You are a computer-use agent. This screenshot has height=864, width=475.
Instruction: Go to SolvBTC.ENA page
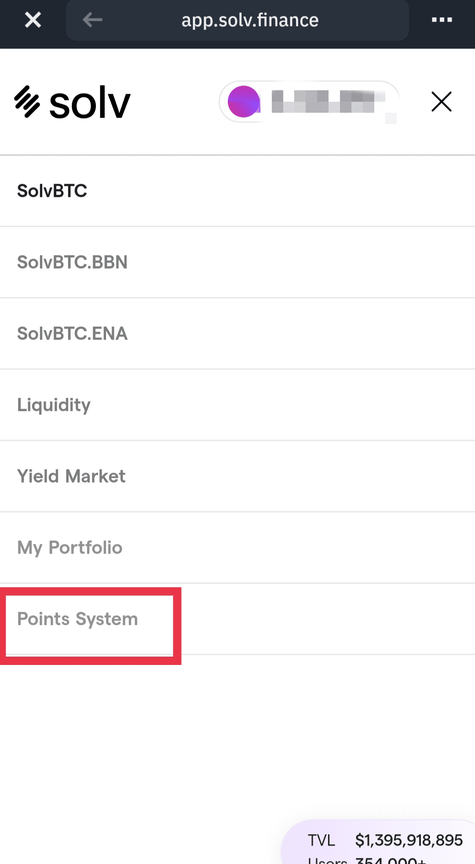72,333
